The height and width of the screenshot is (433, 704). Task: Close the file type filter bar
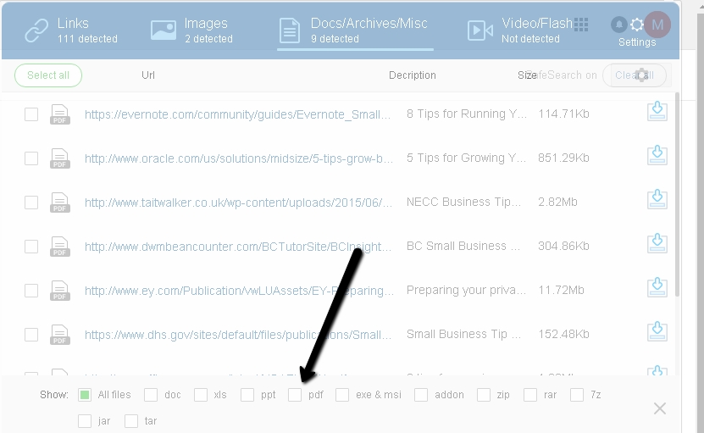(660, 408)
